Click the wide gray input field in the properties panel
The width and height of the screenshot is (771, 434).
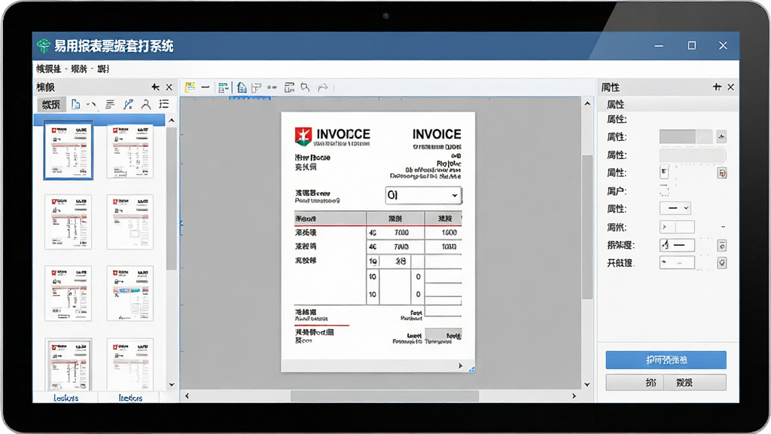pyautogui.click(x=693, y=155)
